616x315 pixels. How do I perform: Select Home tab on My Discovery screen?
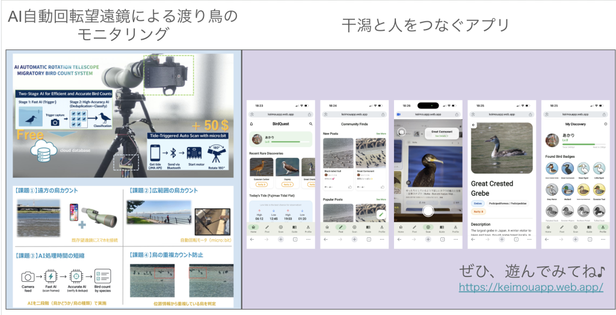click(x=548, y=229)
